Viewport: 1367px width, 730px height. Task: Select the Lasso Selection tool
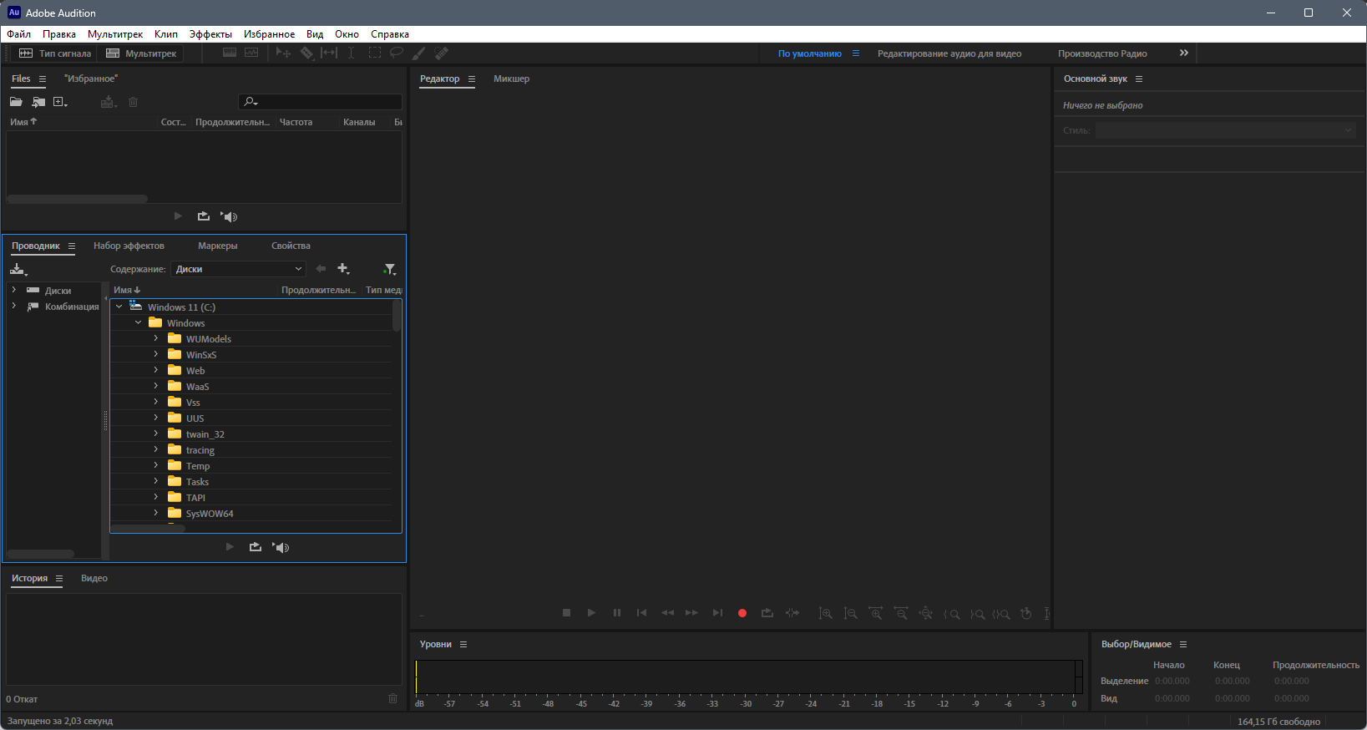coord(397,53)
